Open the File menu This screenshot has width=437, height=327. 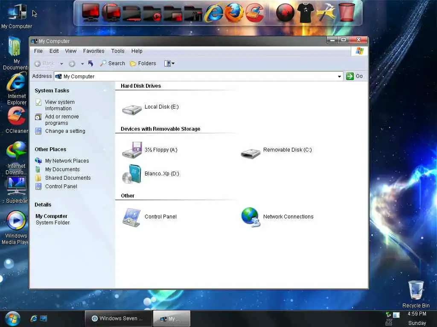click(x=38, y=51)
